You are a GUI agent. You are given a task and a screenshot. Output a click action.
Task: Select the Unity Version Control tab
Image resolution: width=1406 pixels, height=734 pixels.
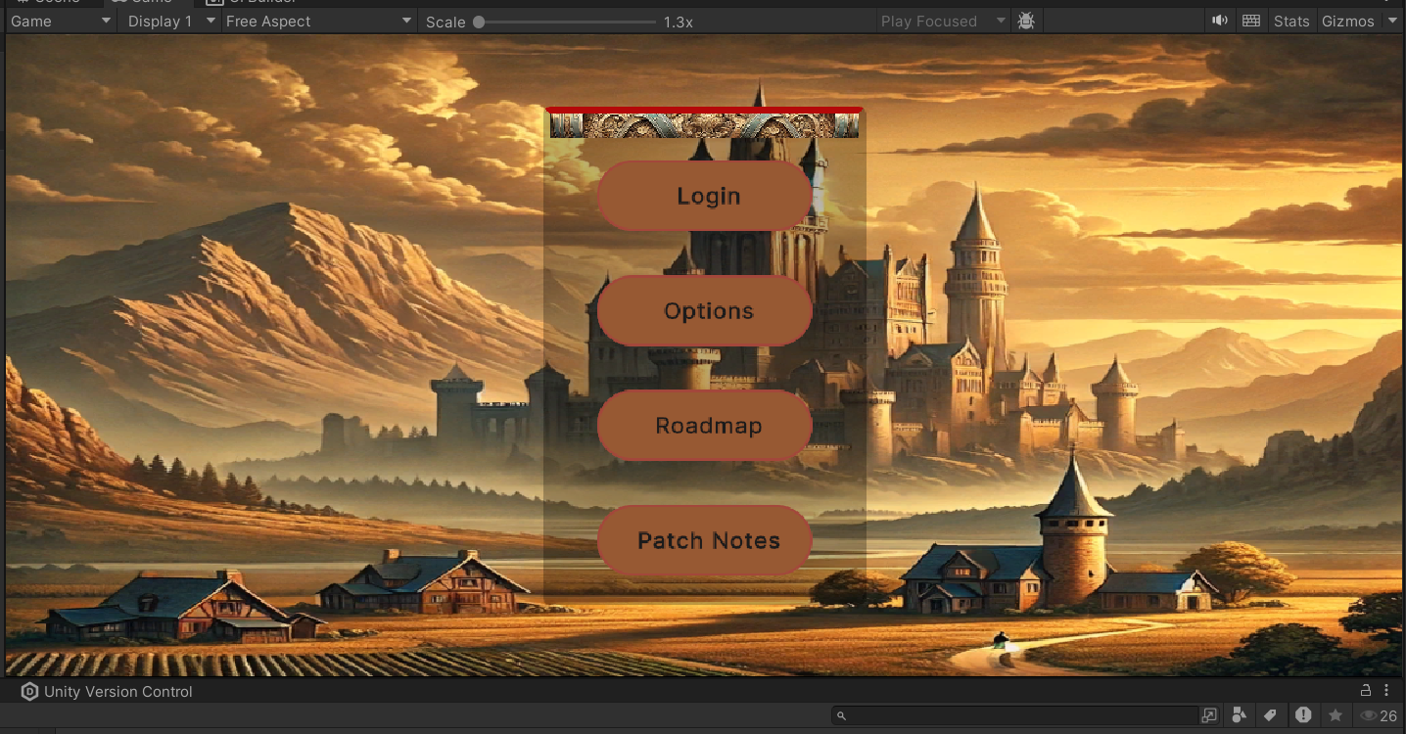pos(108,692)
